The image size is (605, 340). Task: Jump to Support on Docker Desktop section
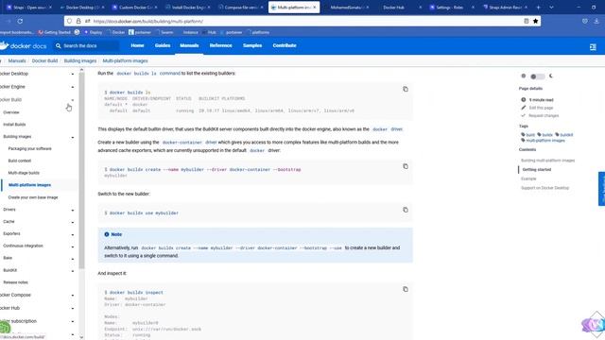(544, 188)
